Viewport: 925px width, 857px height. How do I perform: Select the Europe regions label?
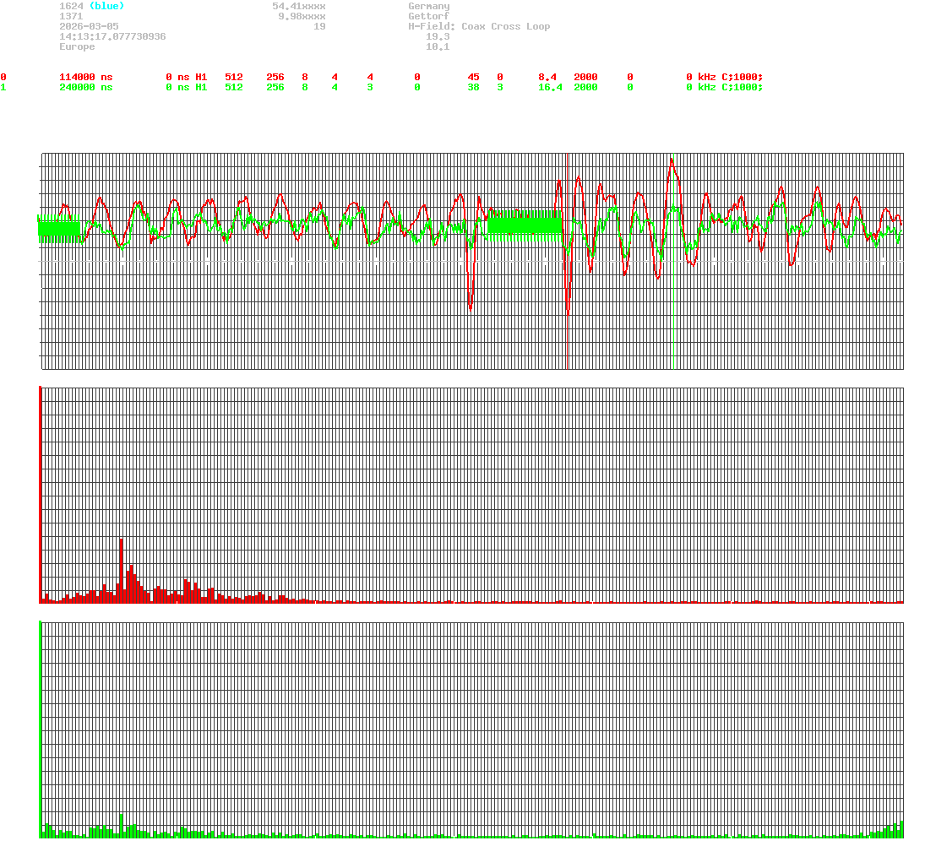pyautogui.click(x=75, y=46)
